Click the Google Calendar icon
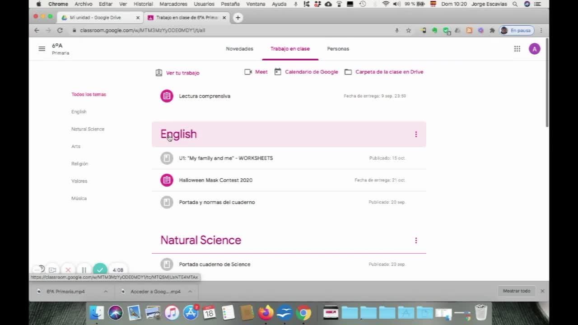Image resolution: width=578 pixels, height=325 pixels. 278,72
